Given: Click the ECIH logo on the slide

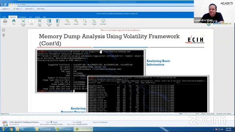Looking at the screenshot, I should click(x=195, y=40).
